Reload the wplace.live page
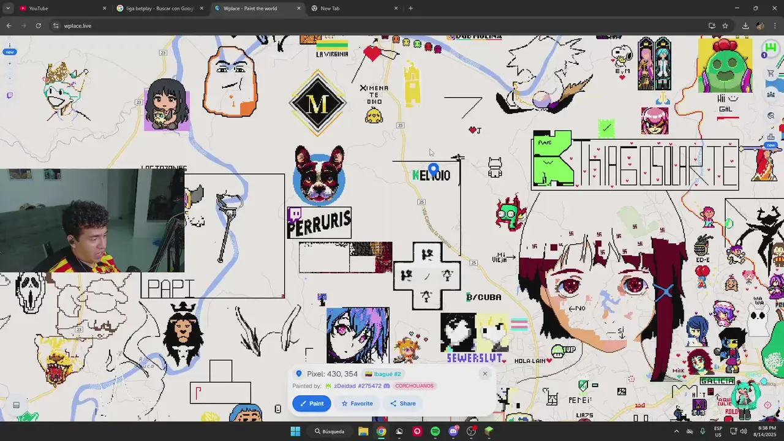This screenshot has height=441, width=784. pyautogui.click(x=38, y=26)
